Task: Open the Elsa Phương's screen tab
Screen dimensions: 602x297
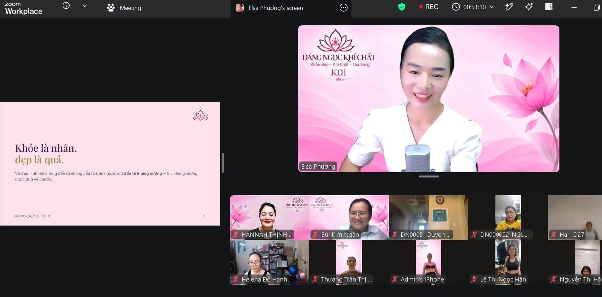Action: tap(269, 8)
